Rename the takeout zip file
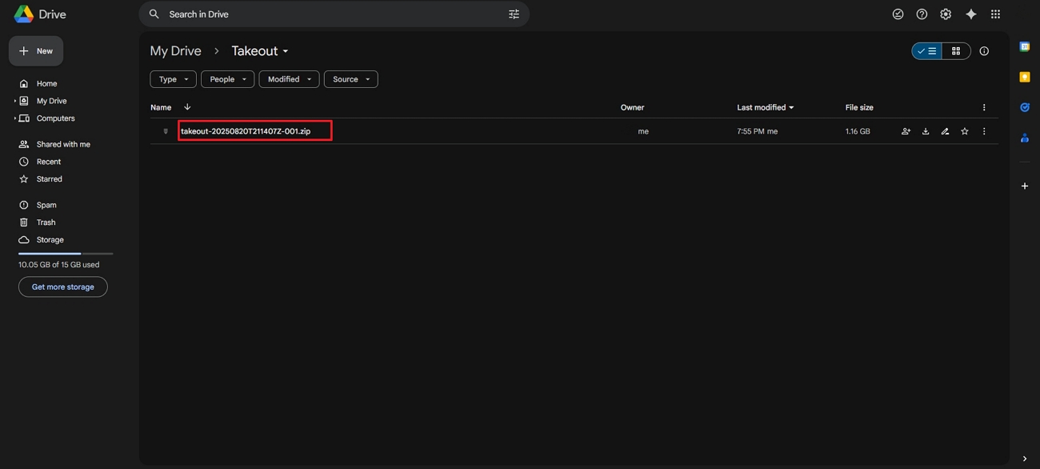This screenshot has height=469, width=1040. click(x=945, y=130)
